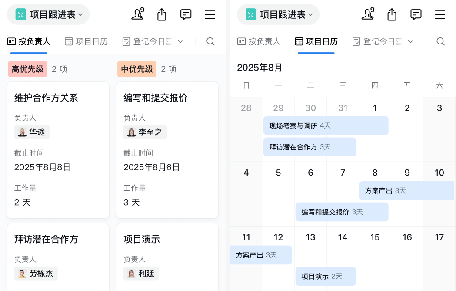Viewport: 456px width, 291px height.
Task: Open the hamburger menu on the left panel
Action: tap(210, 14)
